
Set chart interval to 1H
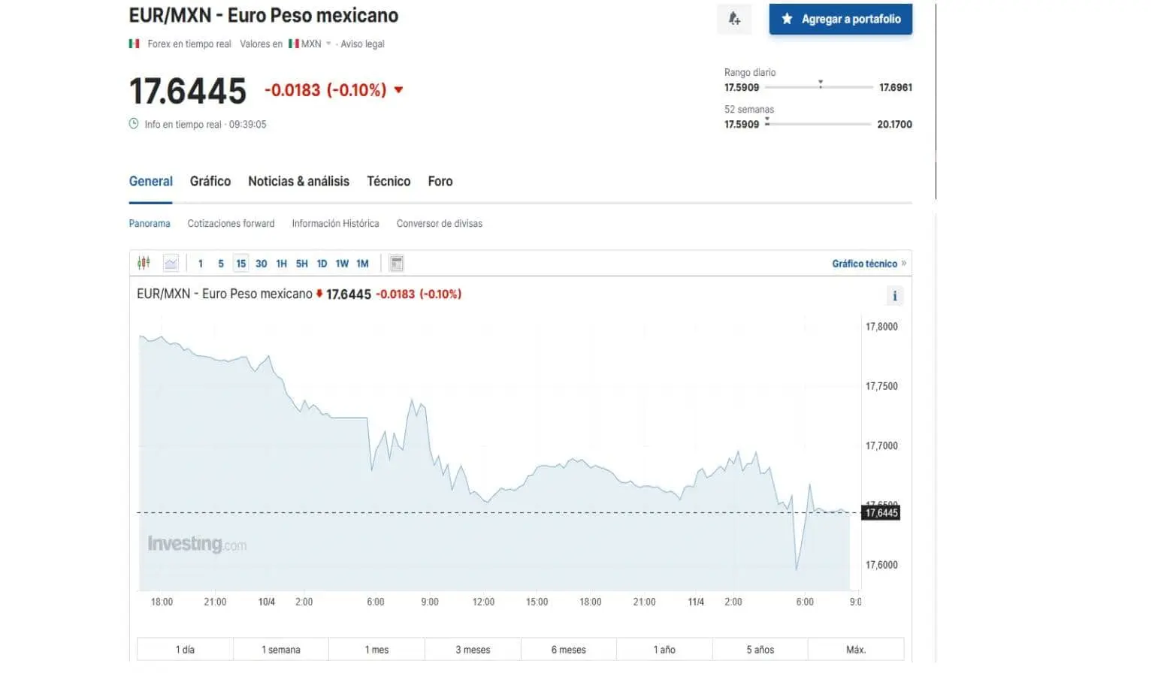pyautogui.click(x=282, y=264)
